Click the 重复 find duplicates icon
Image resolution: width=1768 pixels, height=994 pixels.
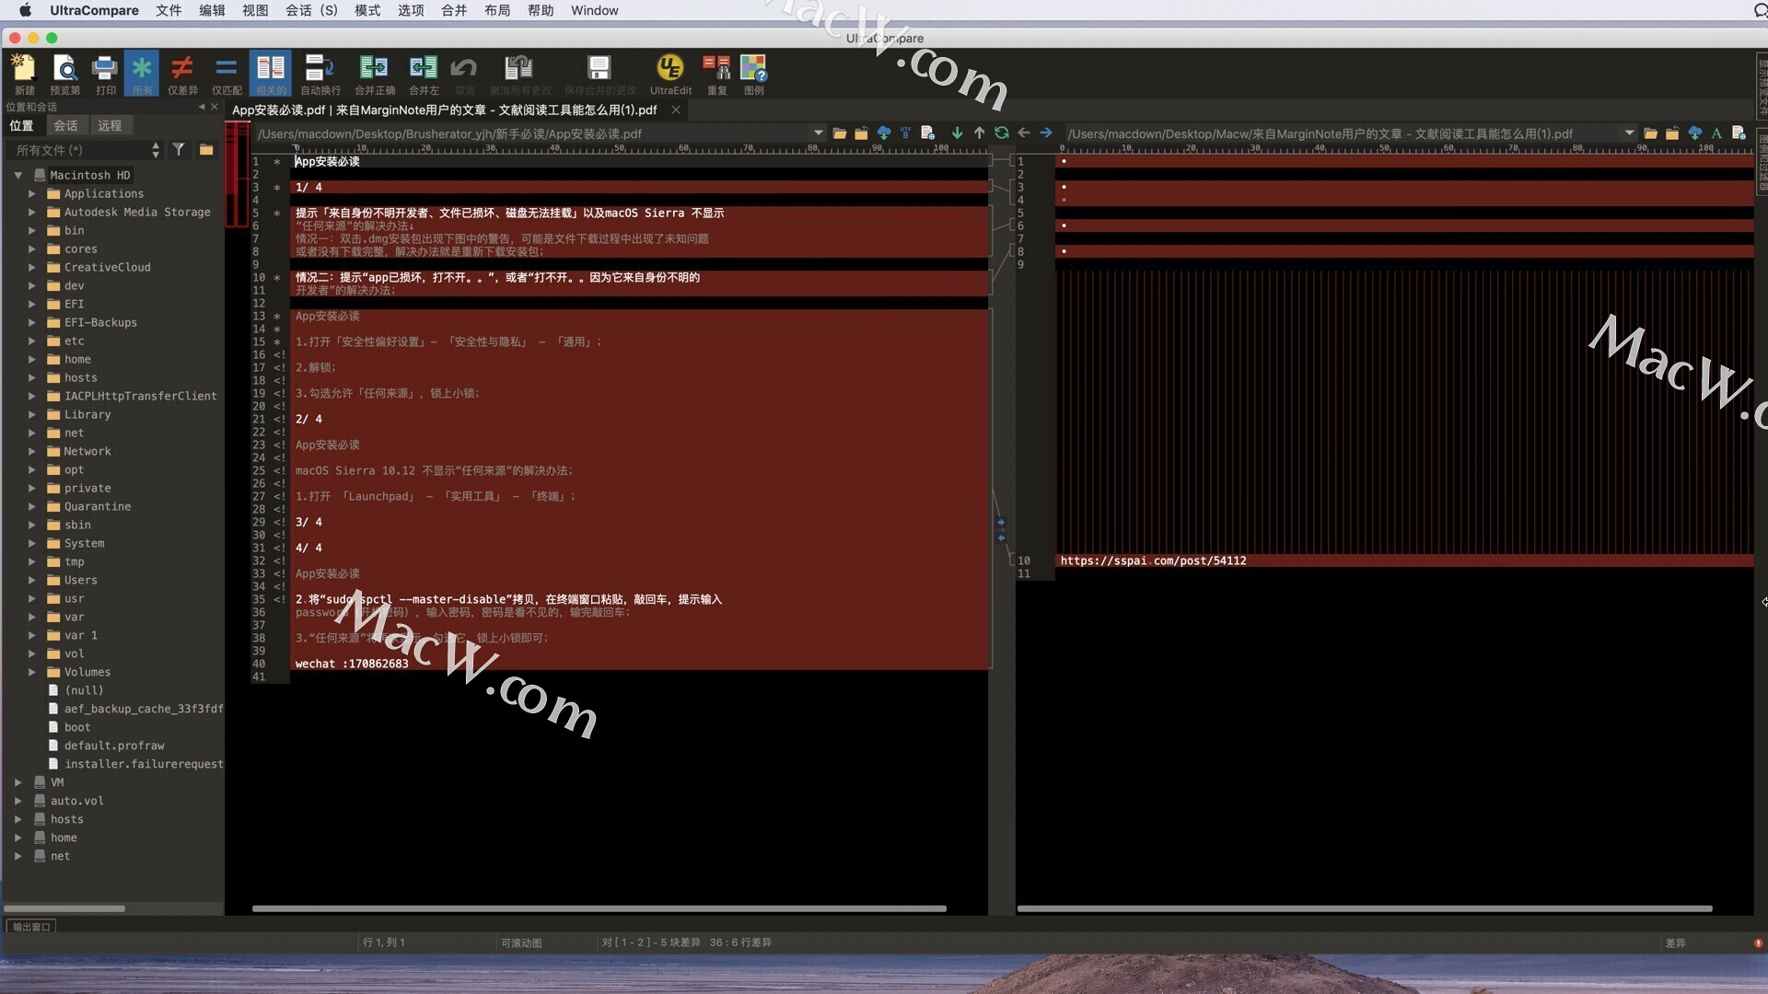[x=716, y=74]
